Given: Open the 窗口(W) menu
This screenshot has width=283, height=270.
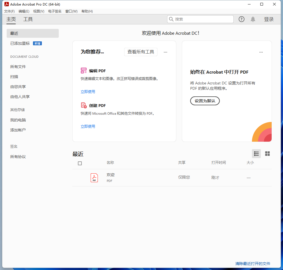Looking at the screenshot, I should point(71,11).
